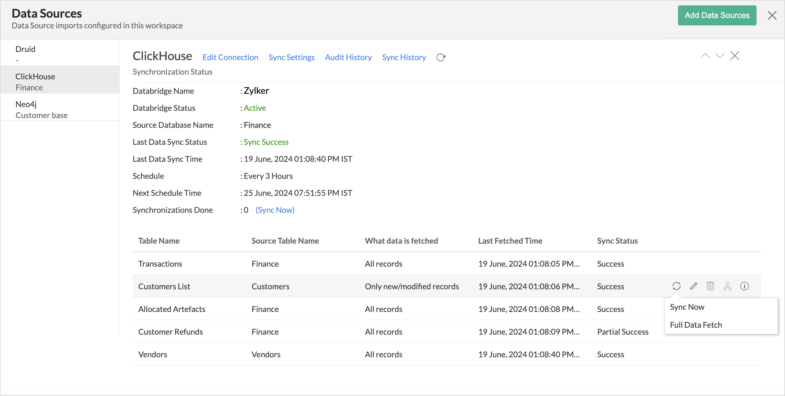Screen dimensions: 785x396
Task: Open Sync Settings for ClickHouse
Action: coord(291,57)
